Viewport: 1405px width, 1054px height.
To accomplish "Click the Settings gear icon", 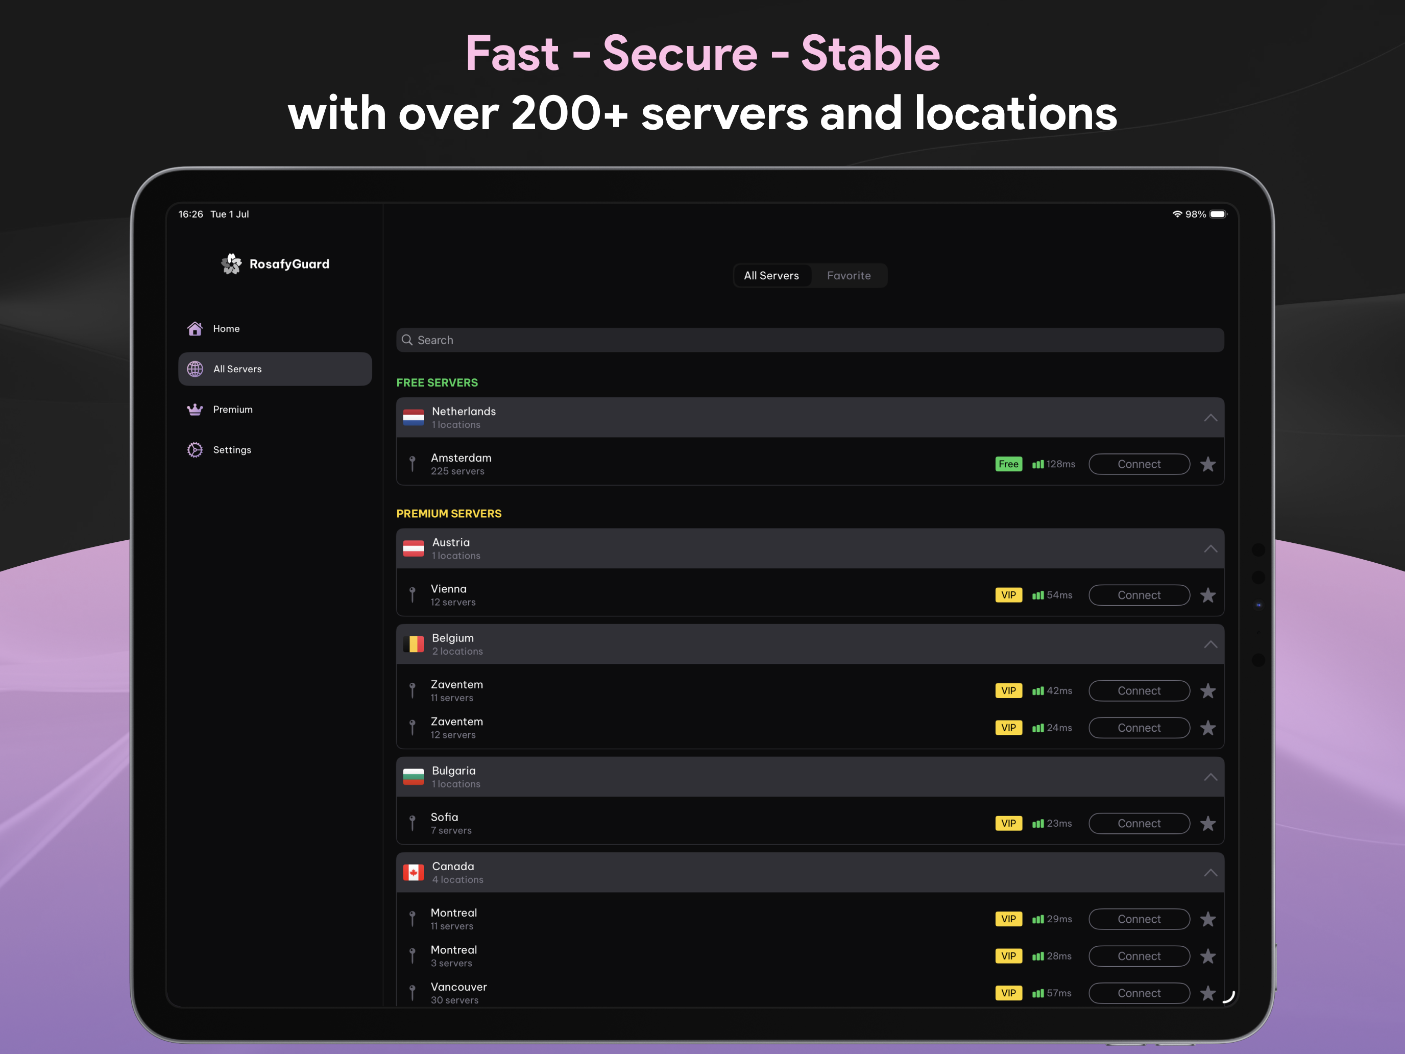I will click(x=195, y=450).
